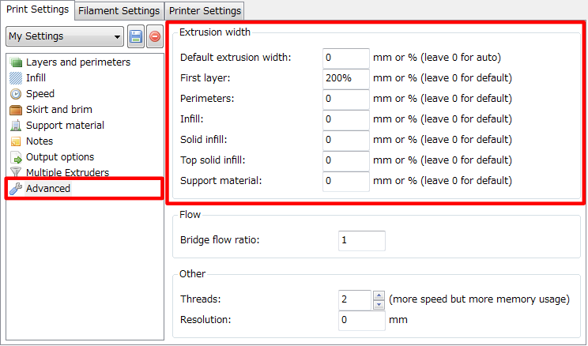Open the My Settings preset dropdown

(x=65, y=36)
